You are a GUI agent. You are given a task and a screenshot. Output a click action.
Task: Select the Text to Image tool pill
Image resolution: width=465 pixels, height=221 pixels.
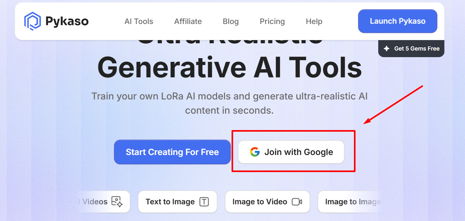click(x=177, y=201)
